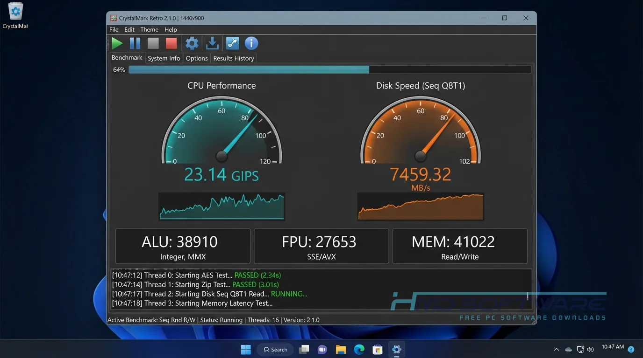Click Active Benchmark: Seq Rnd R/W in status bar
This screenshot has height=358, width=643.
[152, 320]
